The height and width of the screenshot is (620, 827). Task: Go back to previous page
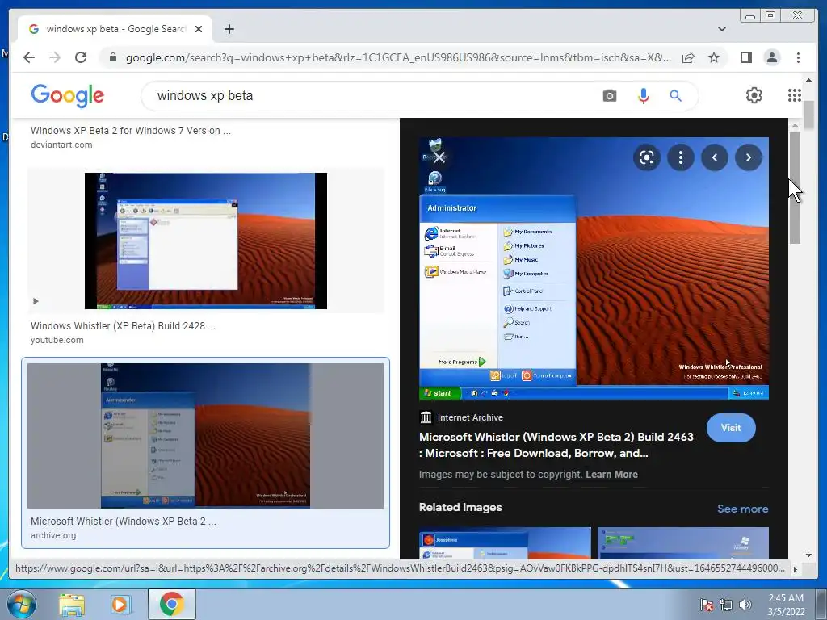coord(29,57)
